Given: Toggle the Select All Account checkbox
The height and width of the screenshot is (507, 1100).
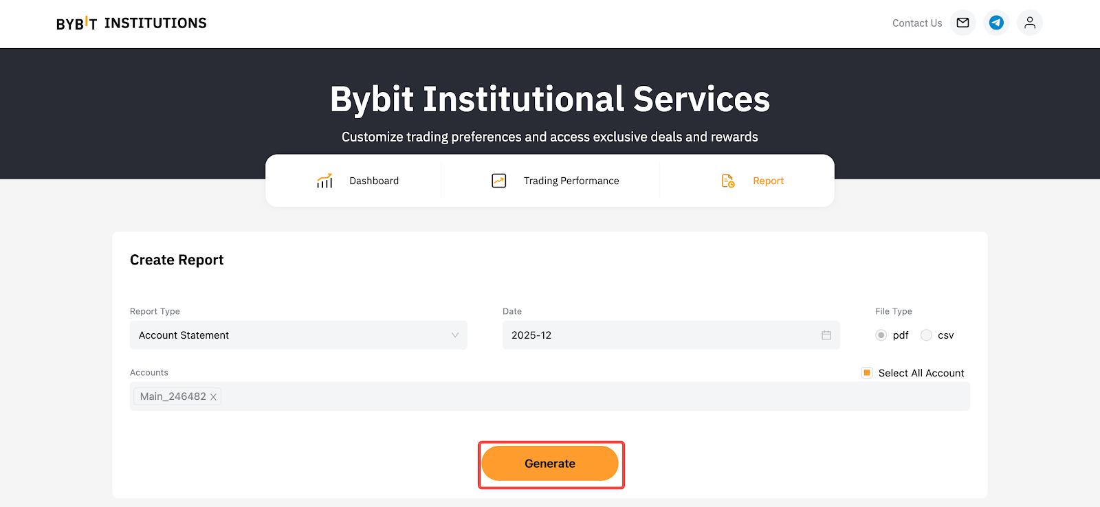Looking at the screenshot, I should [x=867, y=372].
